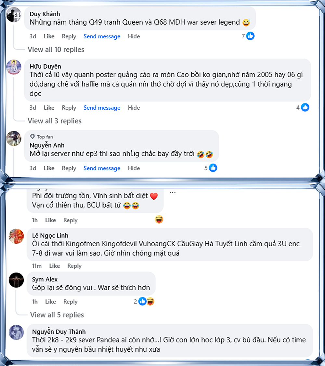Click the like reaction icon on Nguyễn Anh's comment
Viewport: 325px width, 366px height.
coord(213,168)
